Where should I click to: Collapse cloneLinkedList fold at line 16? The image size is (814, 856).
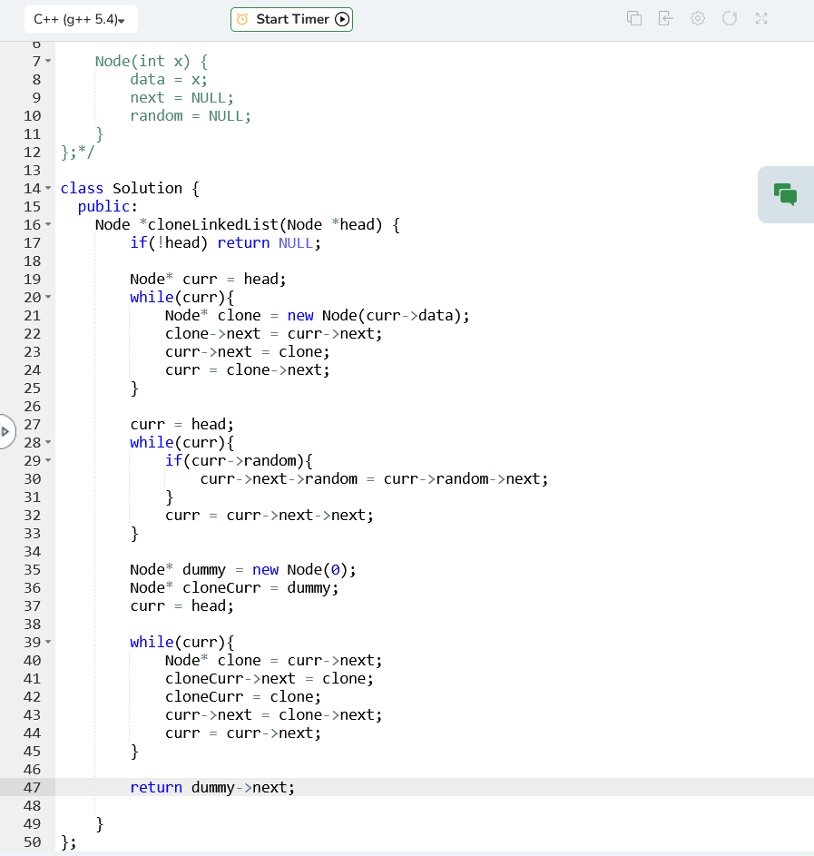click(x=48, y=224)
